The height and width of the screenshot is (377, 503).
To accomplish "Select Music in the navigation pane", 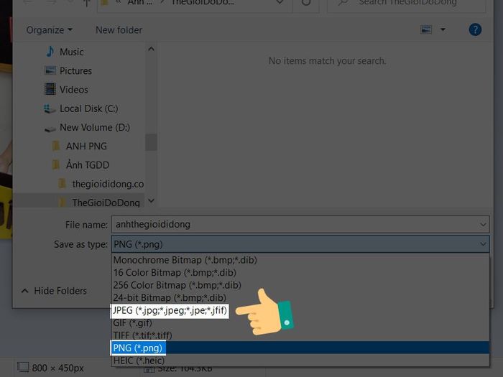I will click(x=71, y=52).
